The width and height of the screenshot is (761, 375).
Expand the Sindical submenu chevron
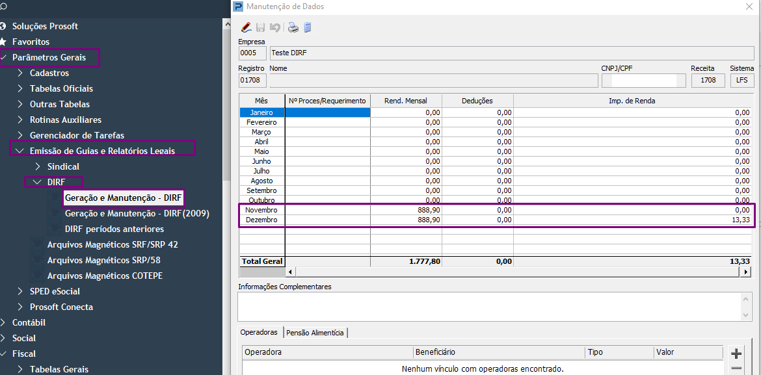(x=38, y=166)
